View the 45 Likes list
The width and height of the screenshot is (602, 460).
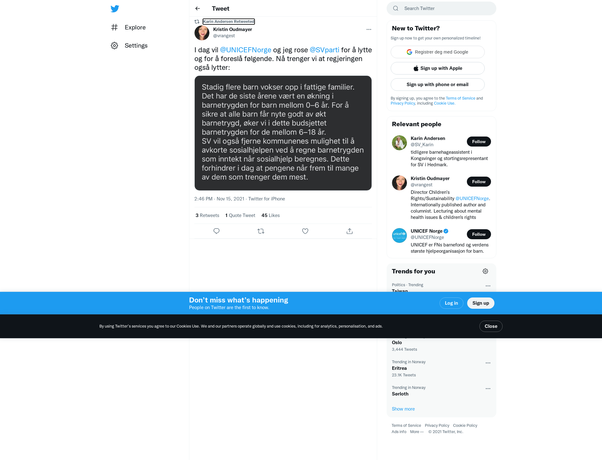click(x=271, y=215)
